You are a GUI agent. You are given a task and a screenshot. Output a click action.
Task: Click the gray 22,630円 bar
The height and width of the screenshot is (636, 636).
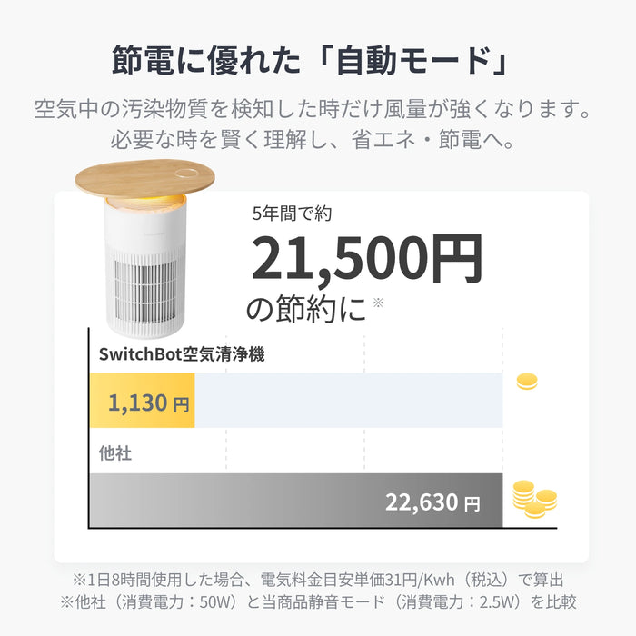tap(295, 502)
